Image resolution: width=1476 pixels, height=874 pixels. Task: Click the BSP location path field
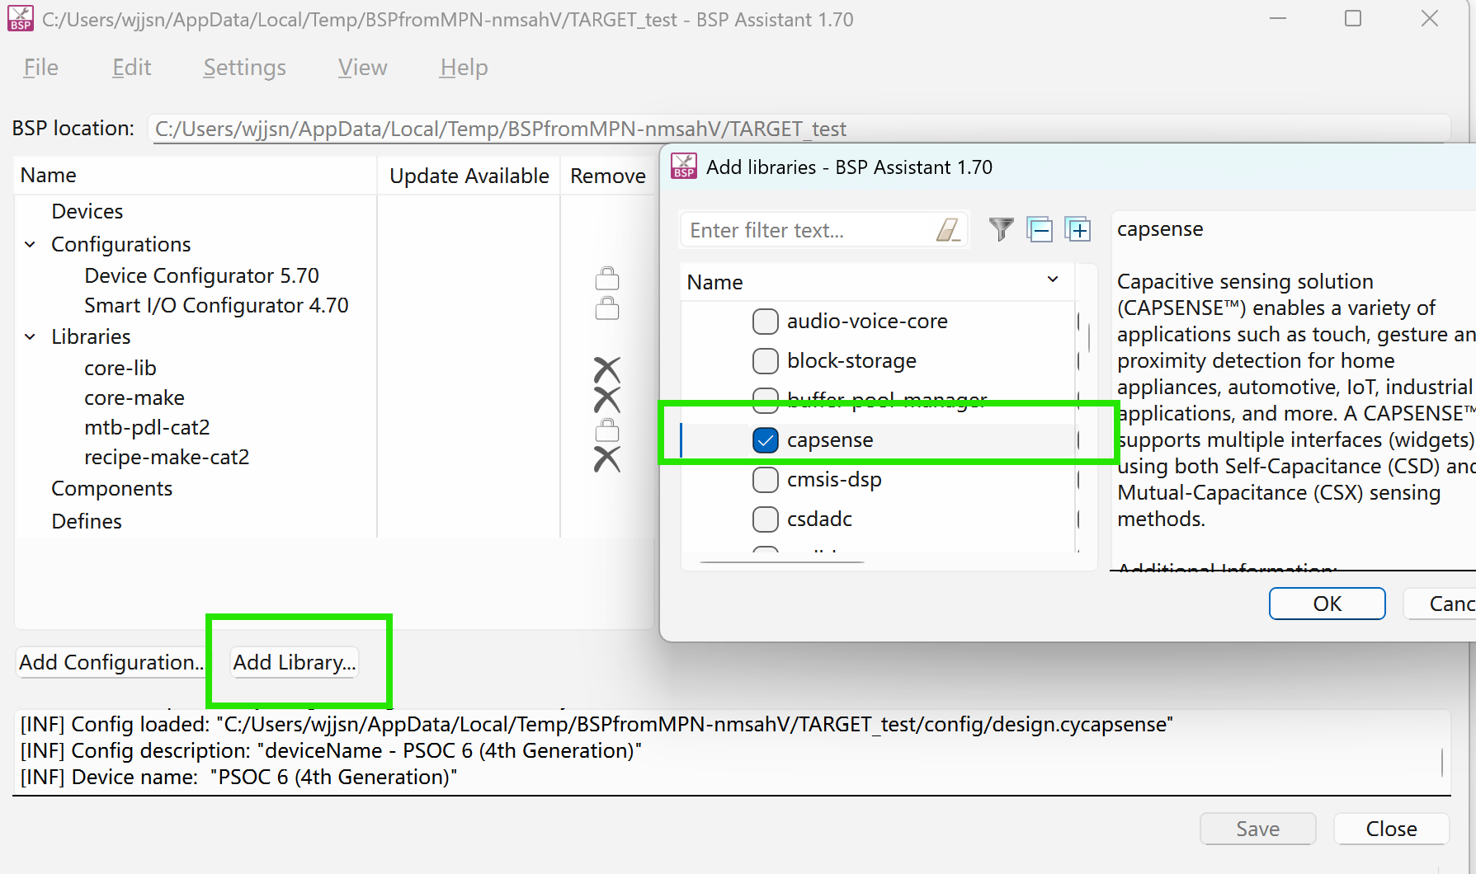coord(799,129)
